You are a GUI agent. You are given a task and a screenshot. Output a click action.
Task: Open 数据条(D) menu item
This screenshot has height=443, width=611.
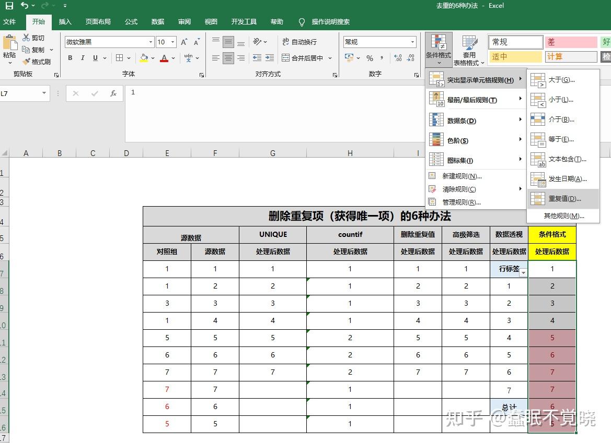coord(476,121)
